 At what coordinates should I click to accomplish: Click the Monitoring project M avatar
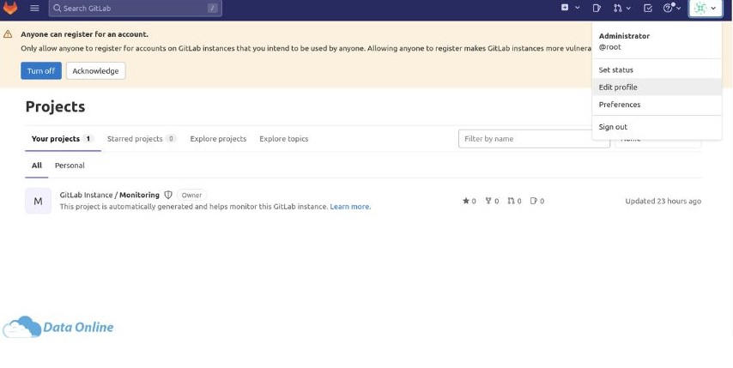point(39,201)
